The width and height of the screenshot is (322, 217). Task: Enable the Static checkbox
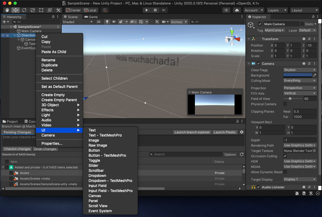point(302,24)
